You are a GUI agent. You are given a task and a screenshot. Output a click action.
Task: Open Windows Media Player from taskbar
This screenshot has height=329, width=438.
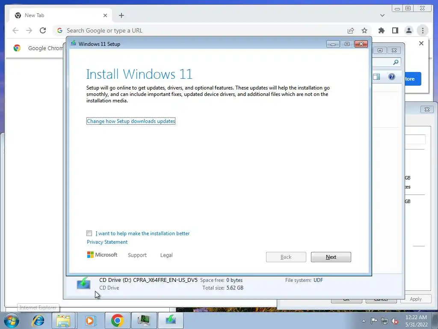(90, 320)
